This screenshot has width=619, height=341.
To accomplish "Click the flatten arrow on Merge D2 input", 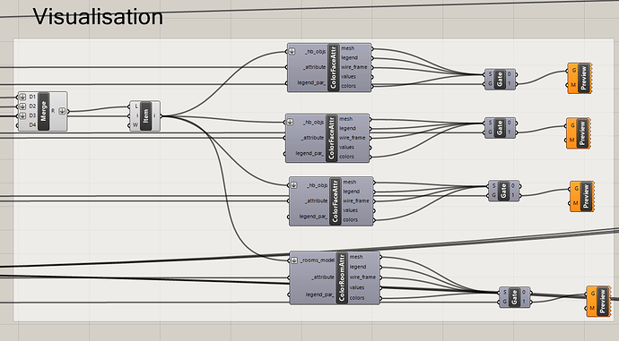I will [x=22, y=107].
